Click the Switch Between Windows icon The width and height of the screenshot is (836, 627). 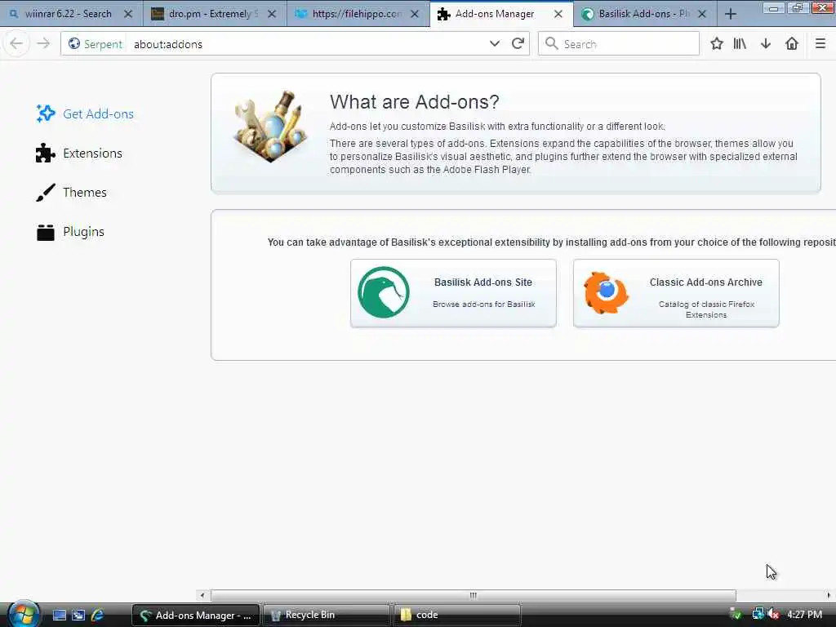pos(78,615)
